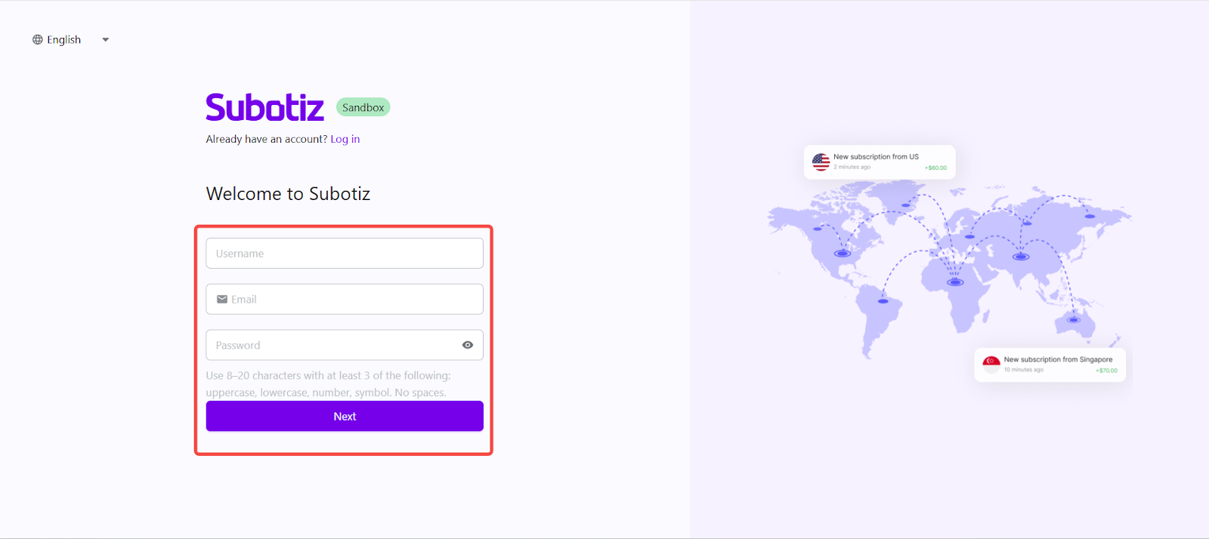Open the English language selector
Viewport: 1209px width, 539px height.
[x=64, y=40]
